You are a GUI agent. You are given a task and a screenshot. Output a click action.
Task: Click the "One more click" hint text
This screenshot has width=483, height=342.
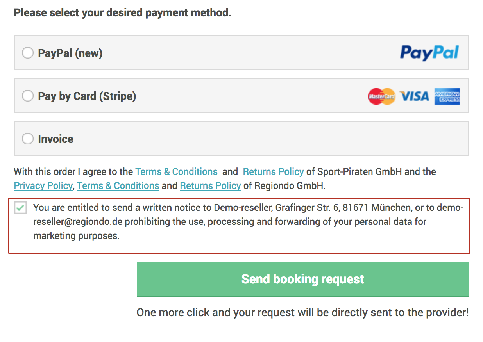(x=302, y=313)
